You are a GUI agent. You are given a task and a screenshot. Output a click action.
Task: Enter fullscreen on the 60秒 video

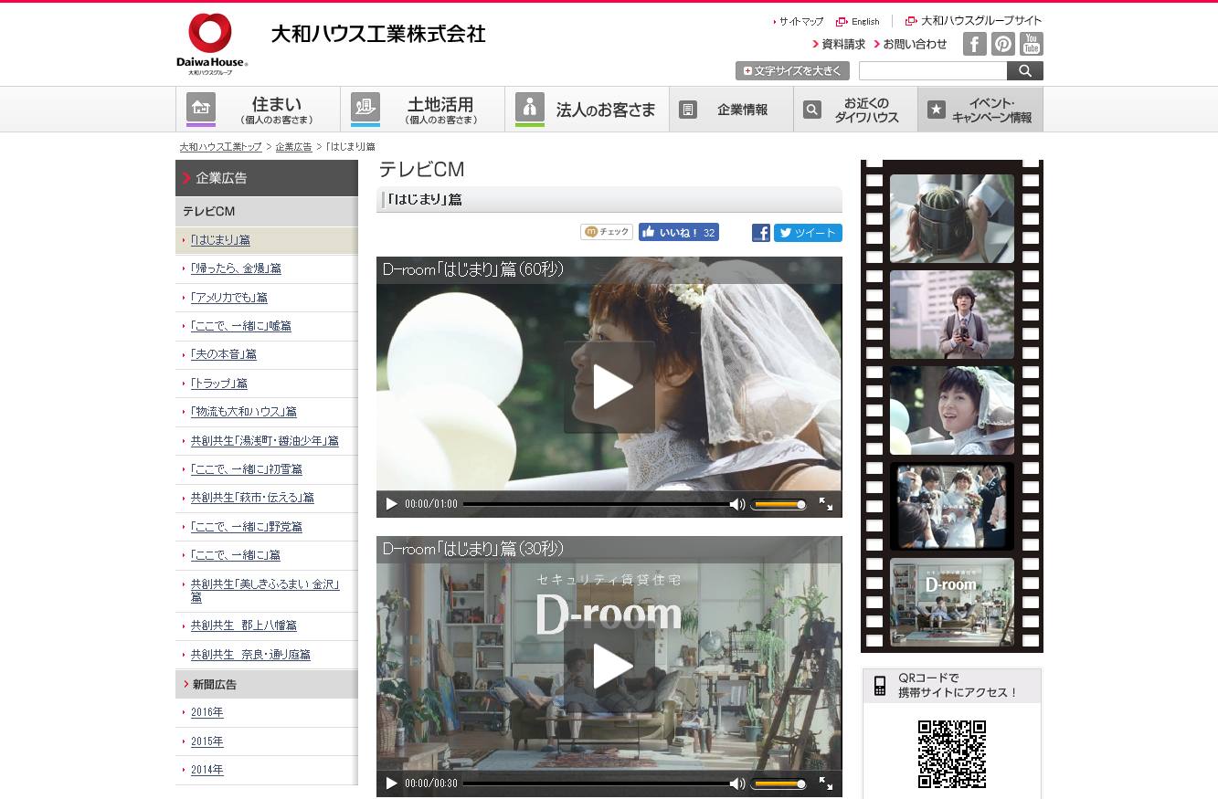click(x=826, y=504)
